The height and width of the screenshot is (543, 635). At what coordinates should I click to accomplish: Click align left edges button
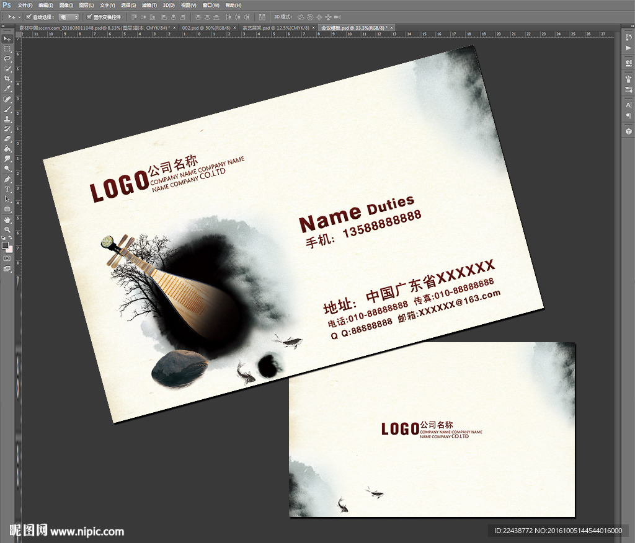click(x=164, y=17)
